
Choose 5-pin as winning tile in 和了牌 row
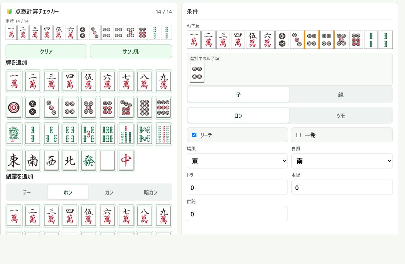(x=341, y=40)
